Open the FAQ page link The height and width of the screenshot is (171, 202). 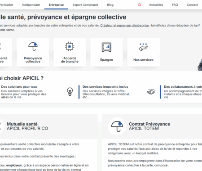point(175,5)
